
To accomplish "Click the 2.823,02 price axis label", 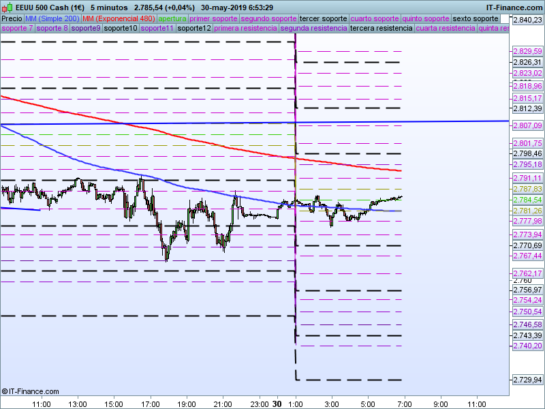I will [527, 73].
